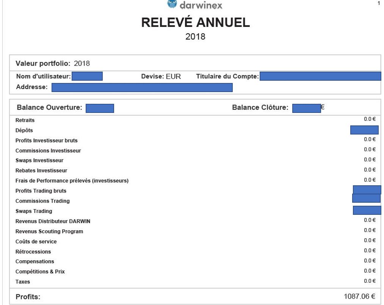Click the Nom d'utilisateur label
This screenshot has width=384, height=305.
coord(43,77)
